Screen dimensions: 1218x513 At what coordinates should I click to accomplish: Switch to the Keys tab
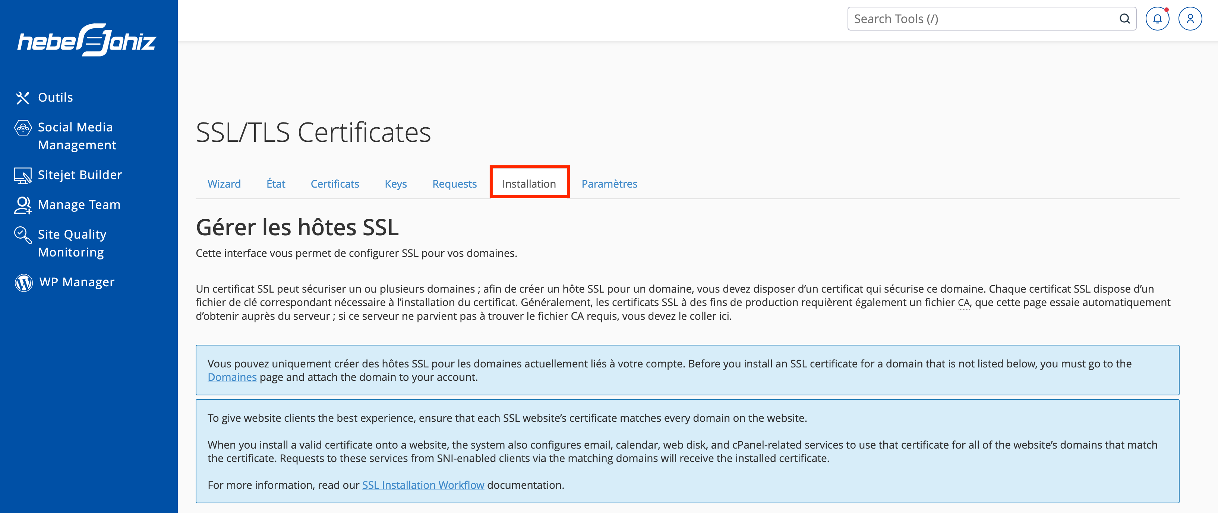click(396, 184)
